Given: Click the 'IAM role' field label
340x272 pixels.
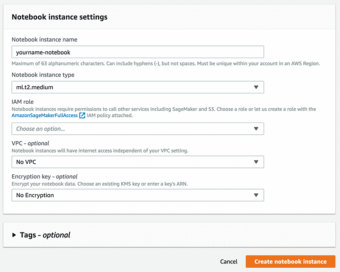Looking at the screenshot, I should (23, 102).
